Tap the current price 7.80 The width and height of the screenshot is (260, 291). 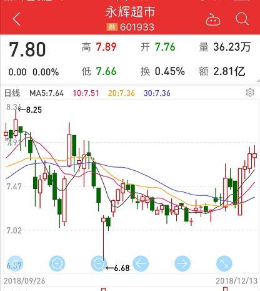coord(27,49)
